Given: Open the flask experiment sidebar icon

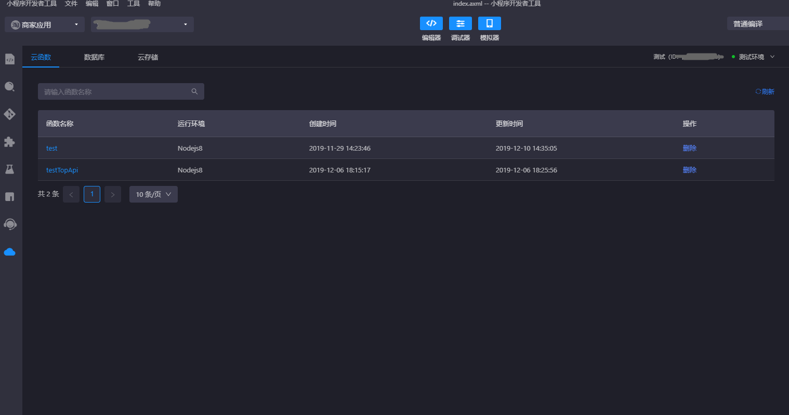Looking at the screenshot, I should pos(10,169).
